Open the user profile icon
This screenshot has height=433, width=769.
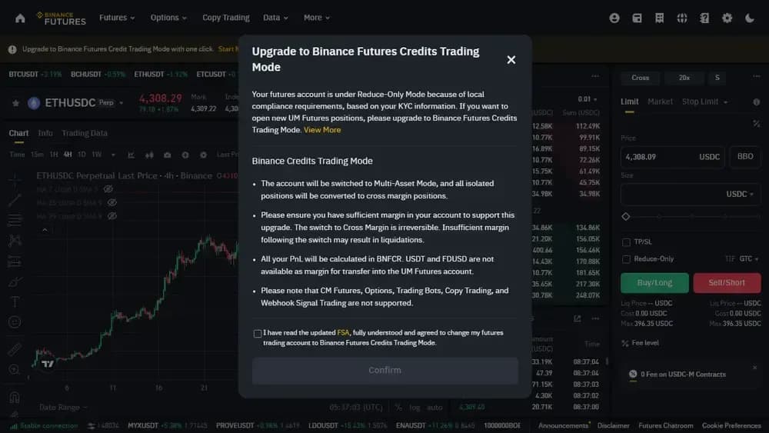[614, 18]
